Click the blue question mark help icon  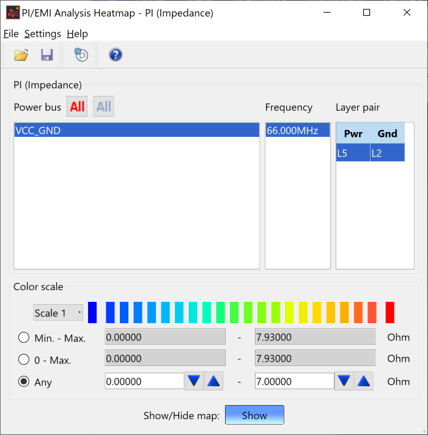pyautogui.click(x=116, y=54)
